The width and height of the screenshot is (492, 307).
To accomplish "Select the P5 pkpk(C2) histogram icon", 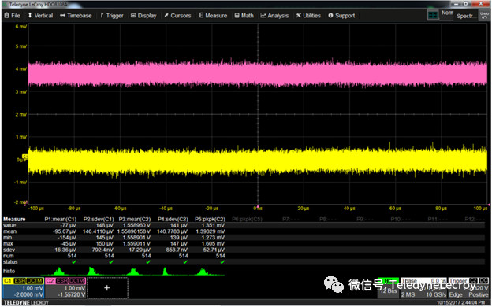I will click(x=203, y=272).
